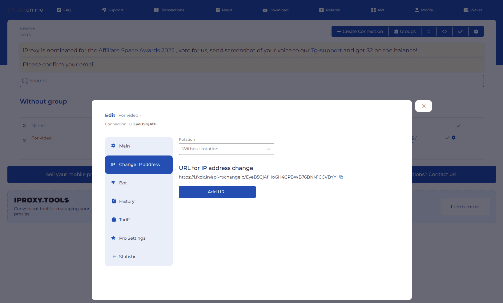
Task: Open the Download page
Action: tap(276, 10)
